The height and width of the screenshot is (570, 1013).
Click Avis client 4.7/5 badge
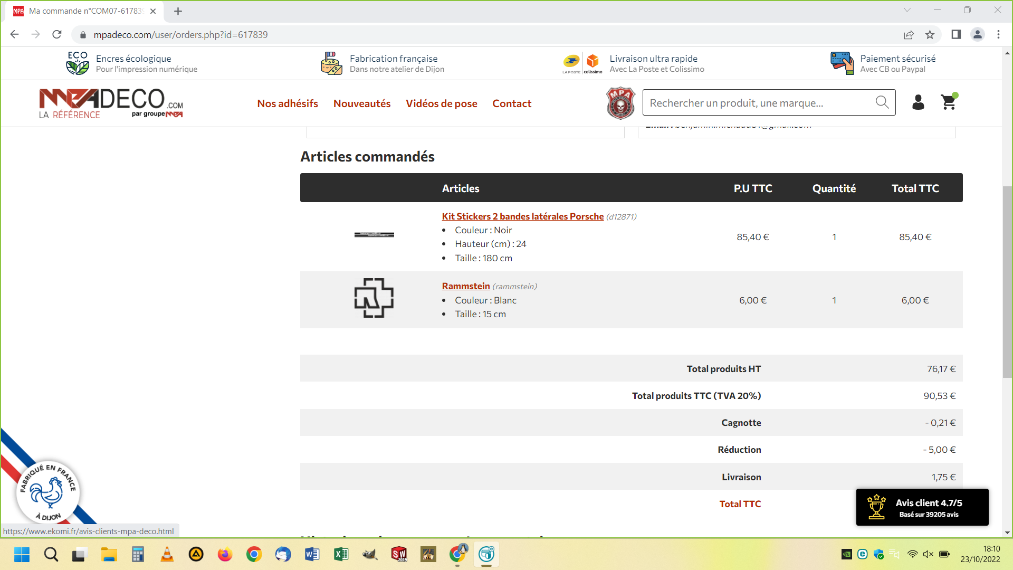(922, 507)
